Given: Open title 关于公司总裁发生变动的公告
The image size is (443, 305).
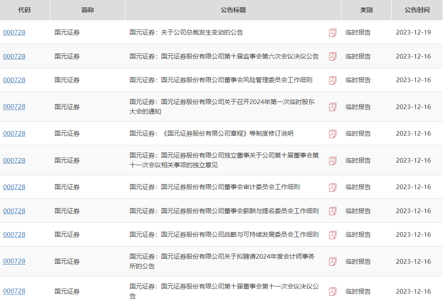Looking at the screenshot, I should (186, 32).
